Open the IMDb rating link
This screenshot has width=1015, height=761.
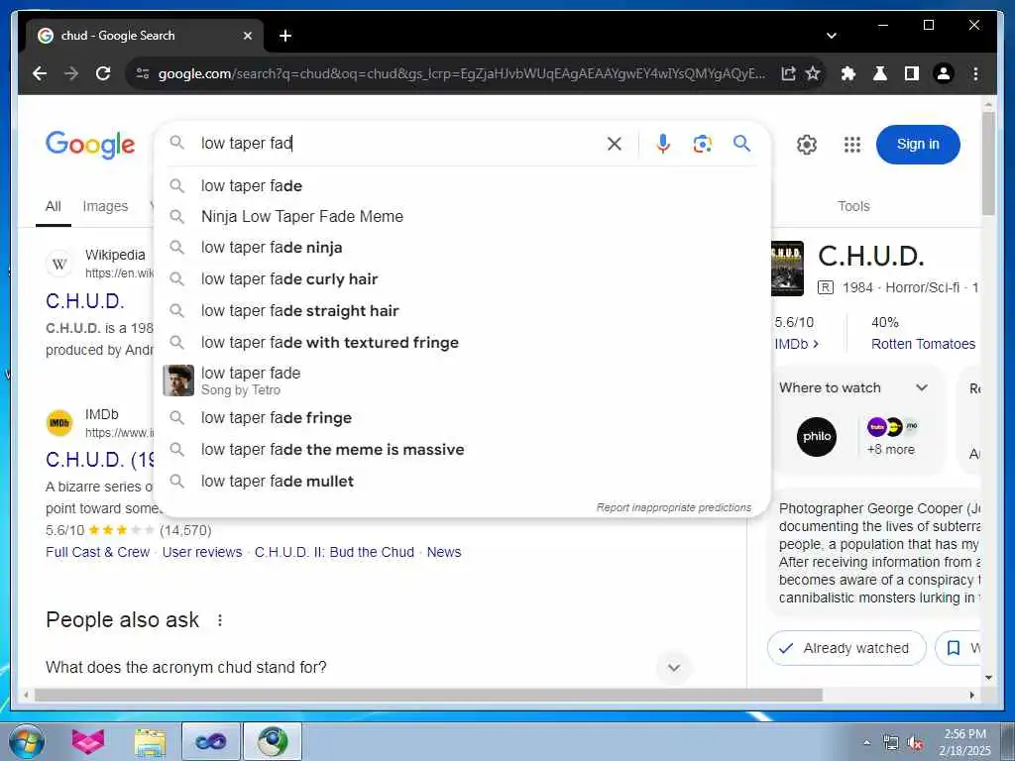(x=796, y=344)
